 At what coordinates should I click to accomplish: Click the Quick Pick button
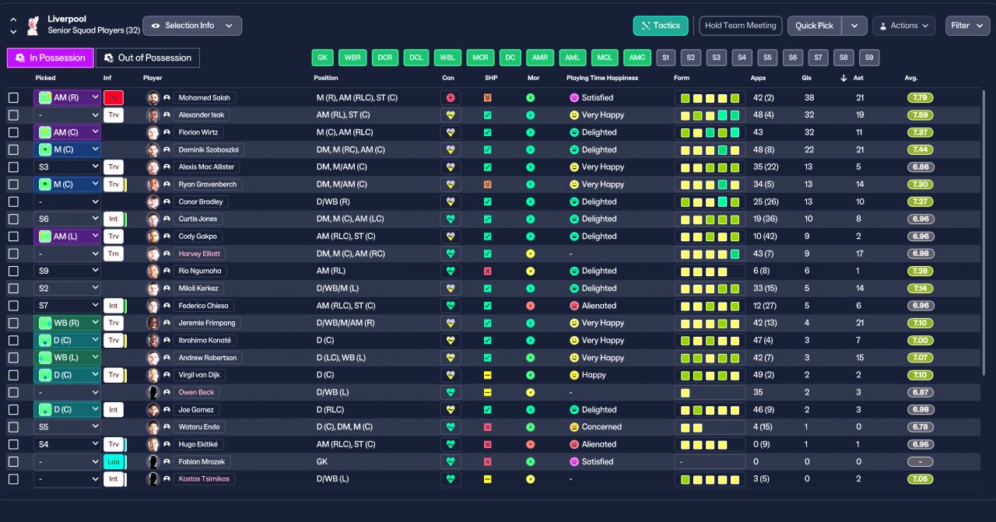click(815, 26)
